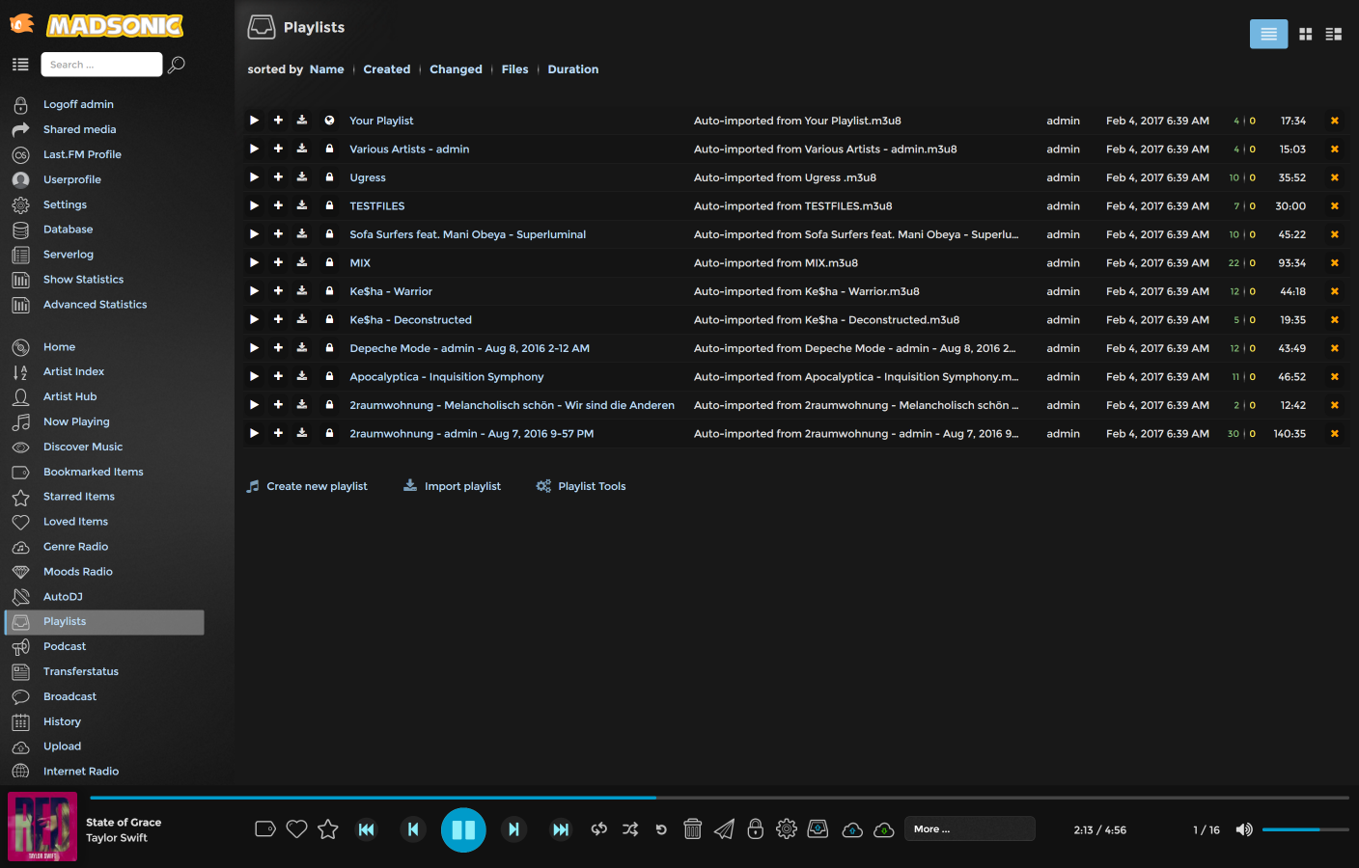The image size is (1359, 868).
Task: Go to Podcast in the sidebar
Action: tap(65, 647)
